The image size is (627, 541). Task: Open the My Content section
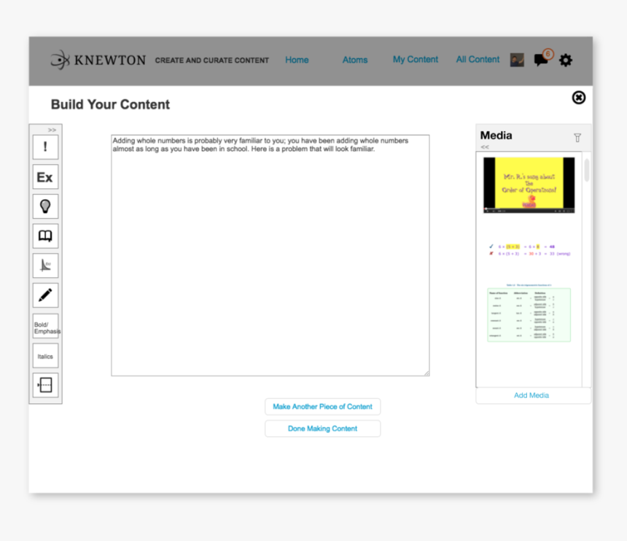point(415,60)
